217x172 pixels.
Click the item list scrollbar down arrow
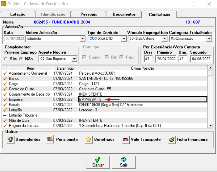[x=210, y=126]
